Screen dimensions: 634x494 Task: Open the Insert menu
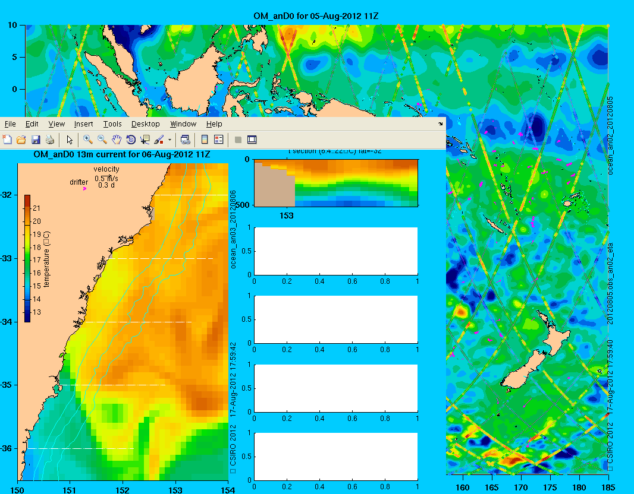point(83,124)
